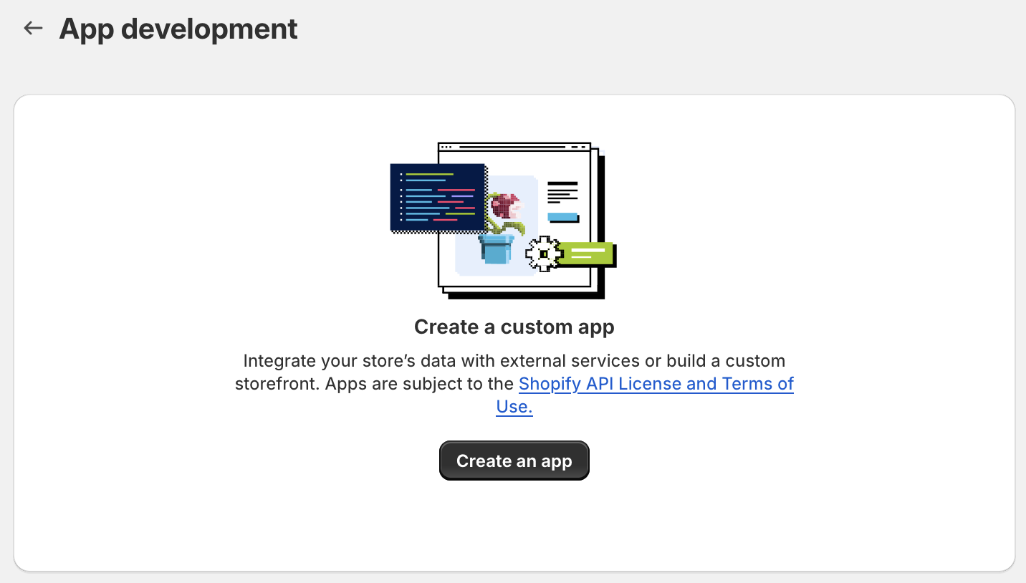Click the light blue square behind the flower
Image resolution: width=1026 pixels, height=583 pixels.
click(x=497, y=226)
